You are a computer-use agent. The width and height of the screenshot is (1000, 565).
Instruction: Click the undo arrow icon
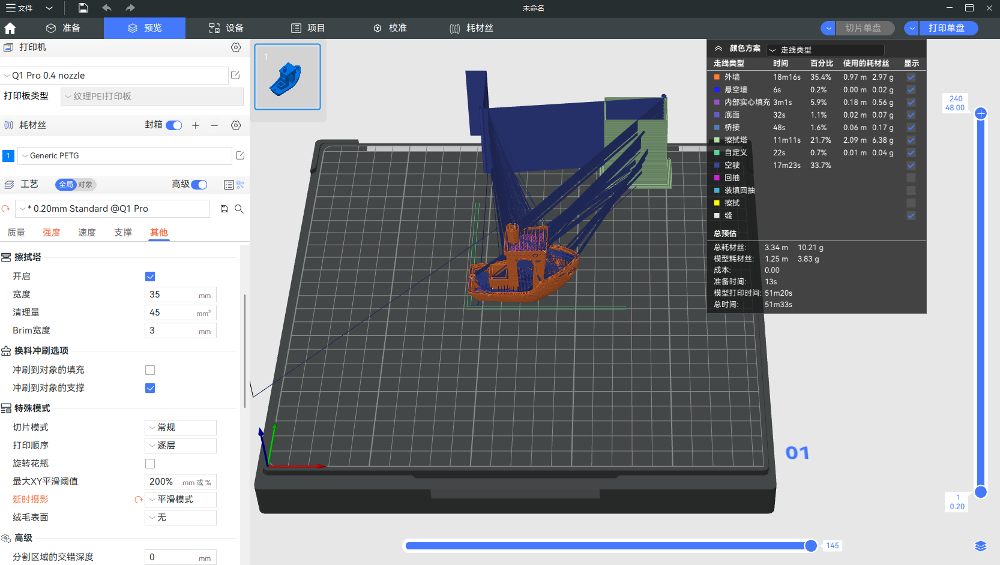pos(107,8)
